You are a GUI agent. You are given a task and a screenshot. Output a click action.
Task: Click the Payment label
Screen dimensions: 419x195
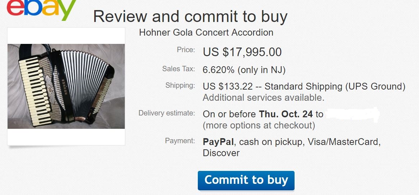pyautogui.click(x=180, y=141)
